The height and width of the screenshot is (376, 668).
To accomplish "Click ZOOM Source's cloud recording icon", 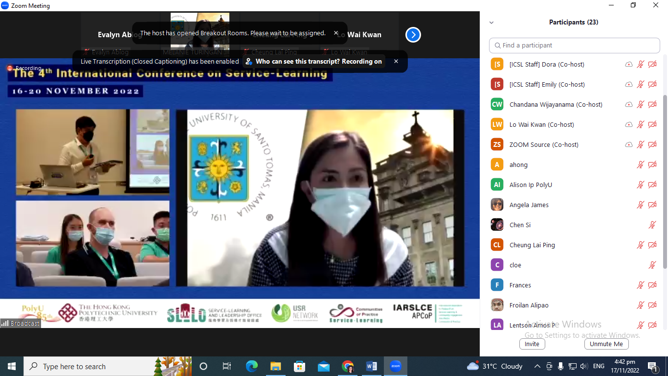I will pos(629,144).
